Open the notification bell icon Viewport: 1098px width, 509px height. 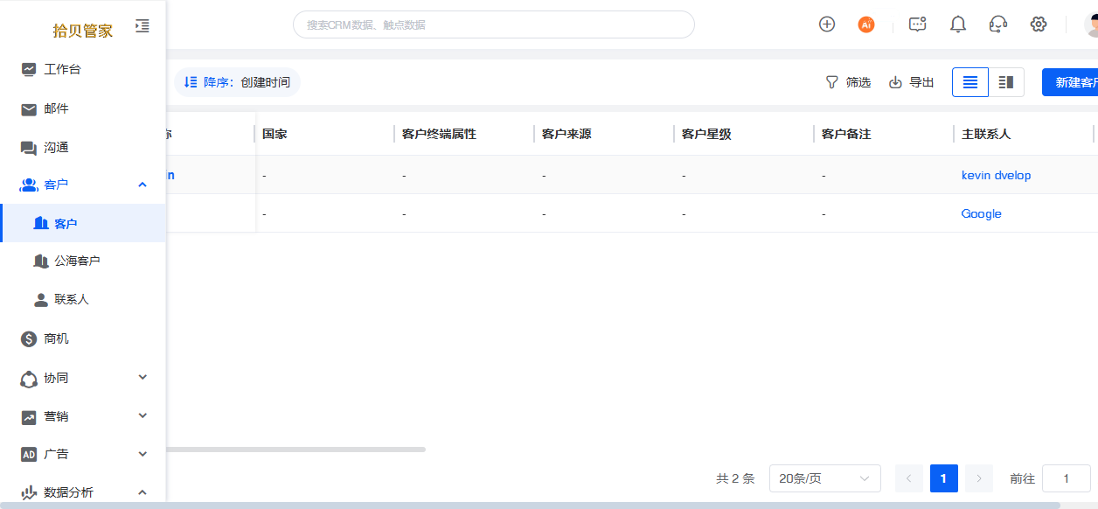(958, 24)
